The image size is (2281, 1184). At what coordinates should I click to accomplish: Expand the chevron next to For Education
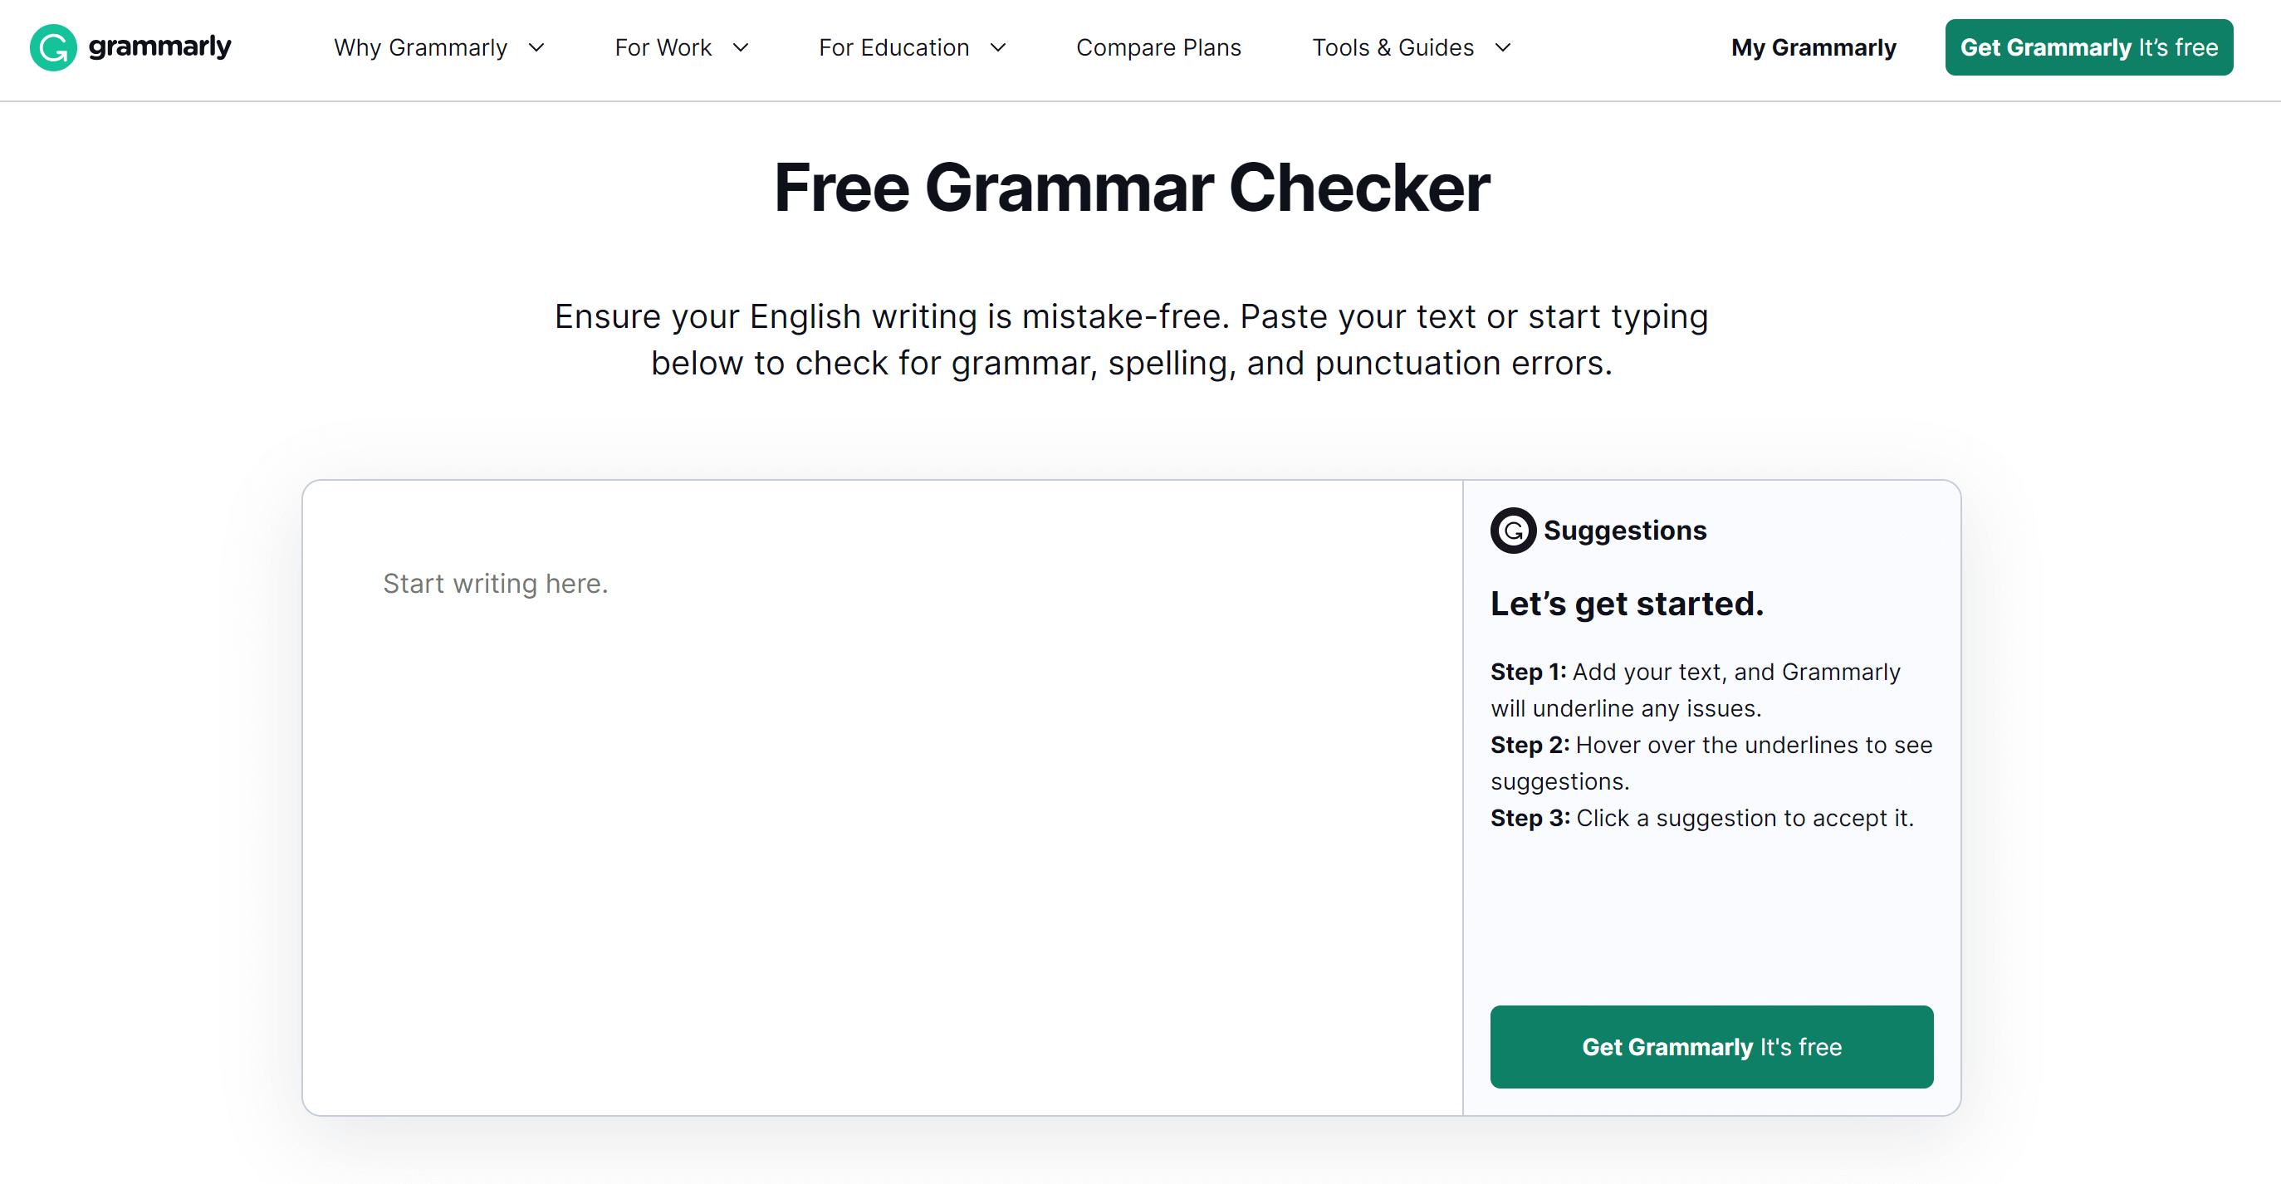998,48
